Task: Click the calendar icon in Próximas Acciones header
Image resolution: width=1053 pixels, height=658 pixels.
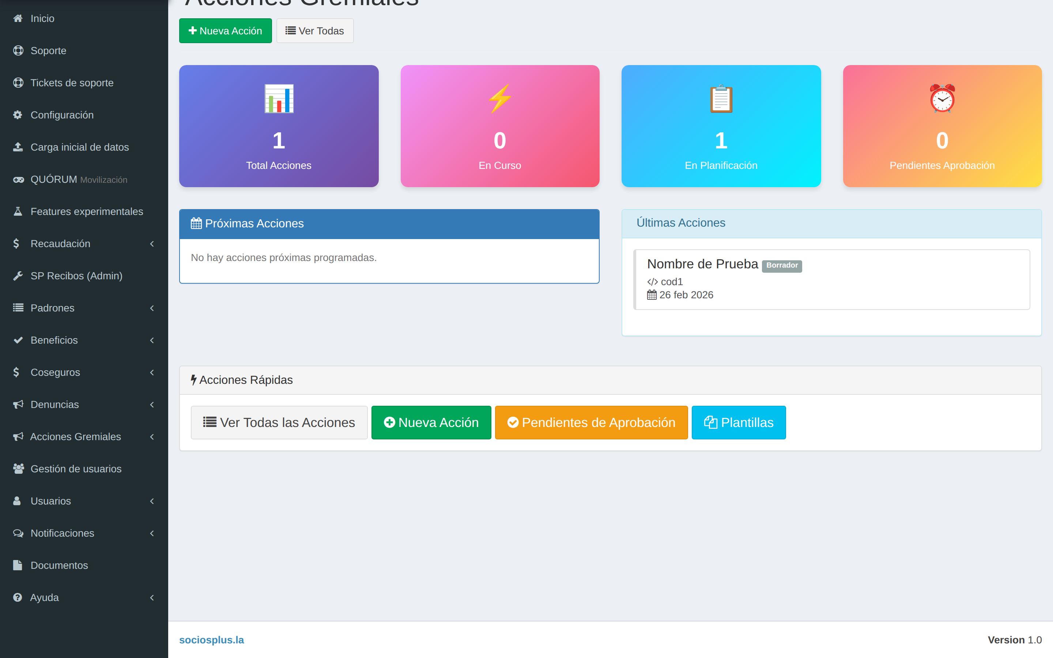Action: click(196, 224)
